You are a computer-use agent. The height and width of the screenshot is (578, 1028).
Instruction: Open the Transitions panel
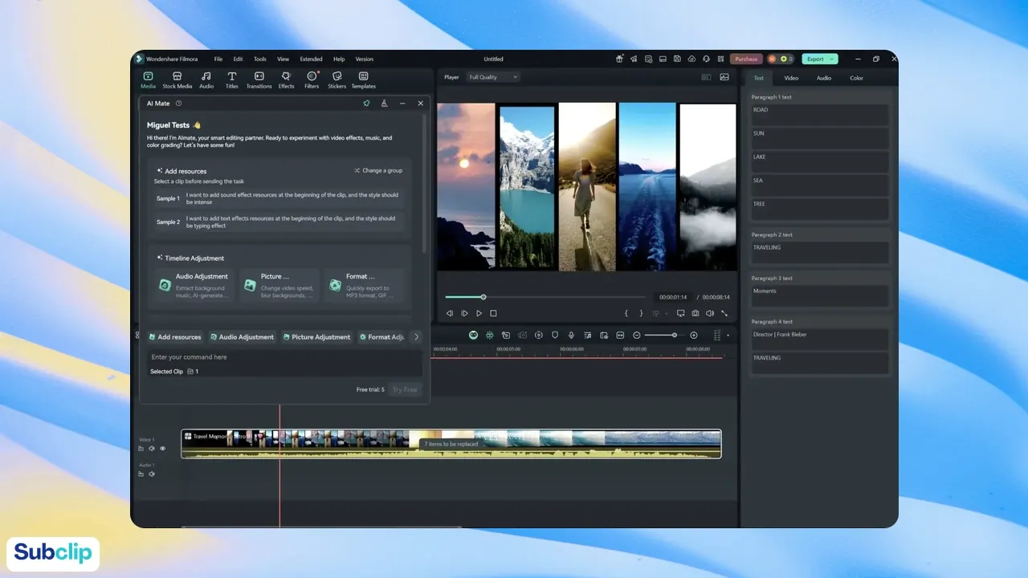[259, 79]
